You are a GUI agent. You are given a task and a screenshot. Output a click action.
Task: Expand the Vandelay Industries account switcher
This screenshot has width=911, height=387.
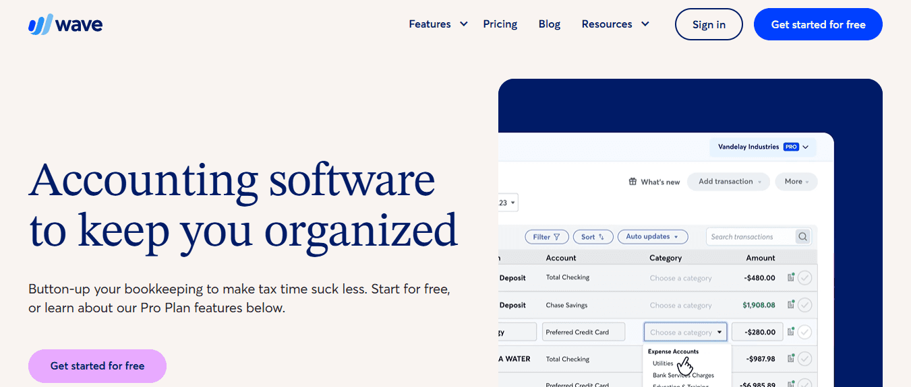[x=763, y=147]
